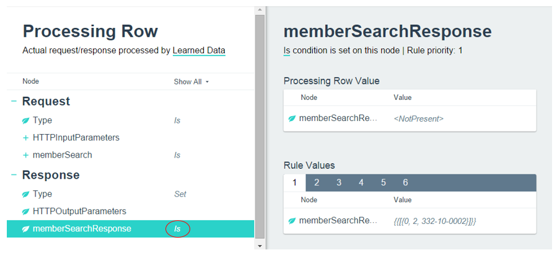Click leaf icon on highlighted memberSearchResponse row
Viewport: 557px width, 255px height.
click(x=25, y=229)
